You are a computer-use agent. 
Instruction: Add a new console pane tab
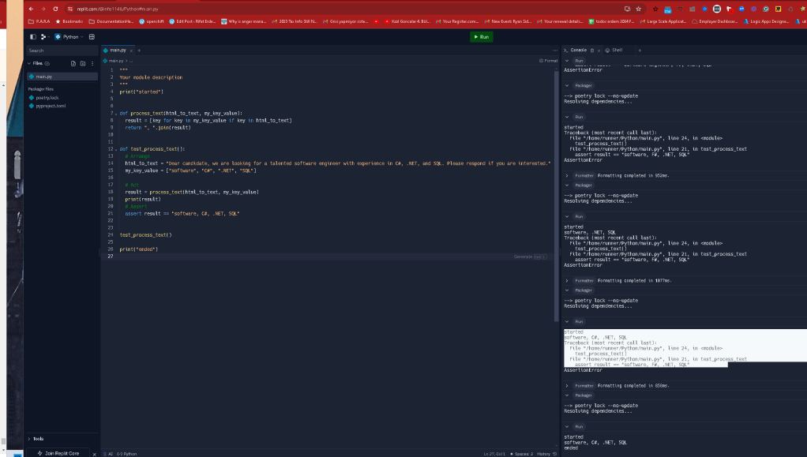(640, 51)
